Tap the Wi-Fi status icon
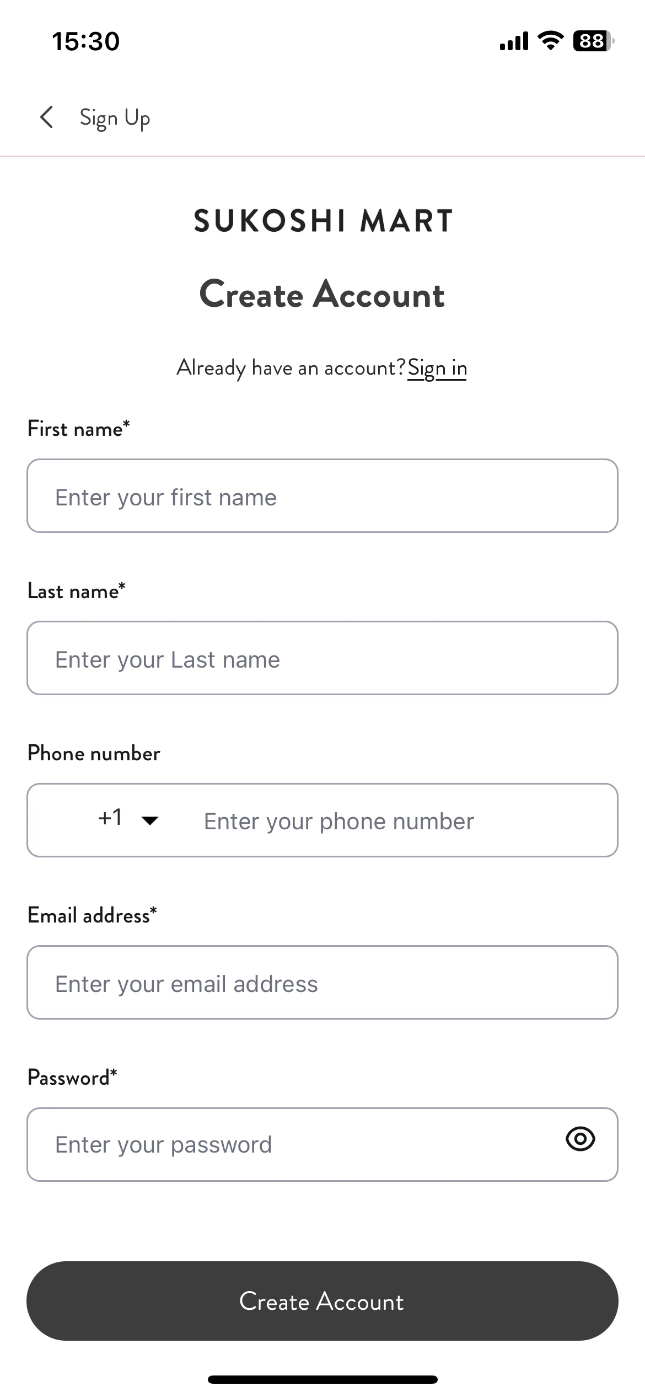 click(x=550, y=41)
